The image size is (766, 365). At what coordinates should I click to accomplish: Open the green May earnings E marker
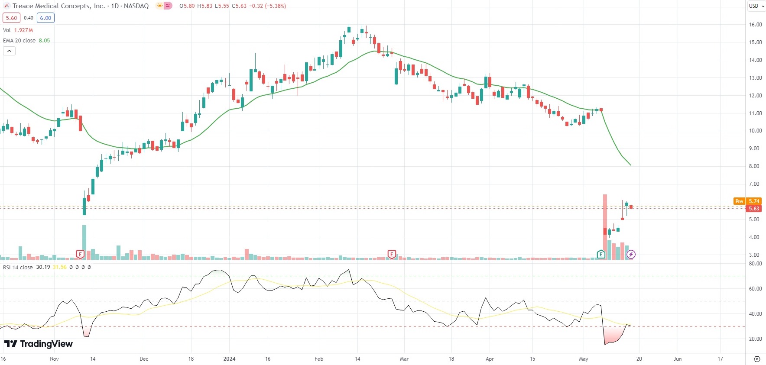point(601,254)
